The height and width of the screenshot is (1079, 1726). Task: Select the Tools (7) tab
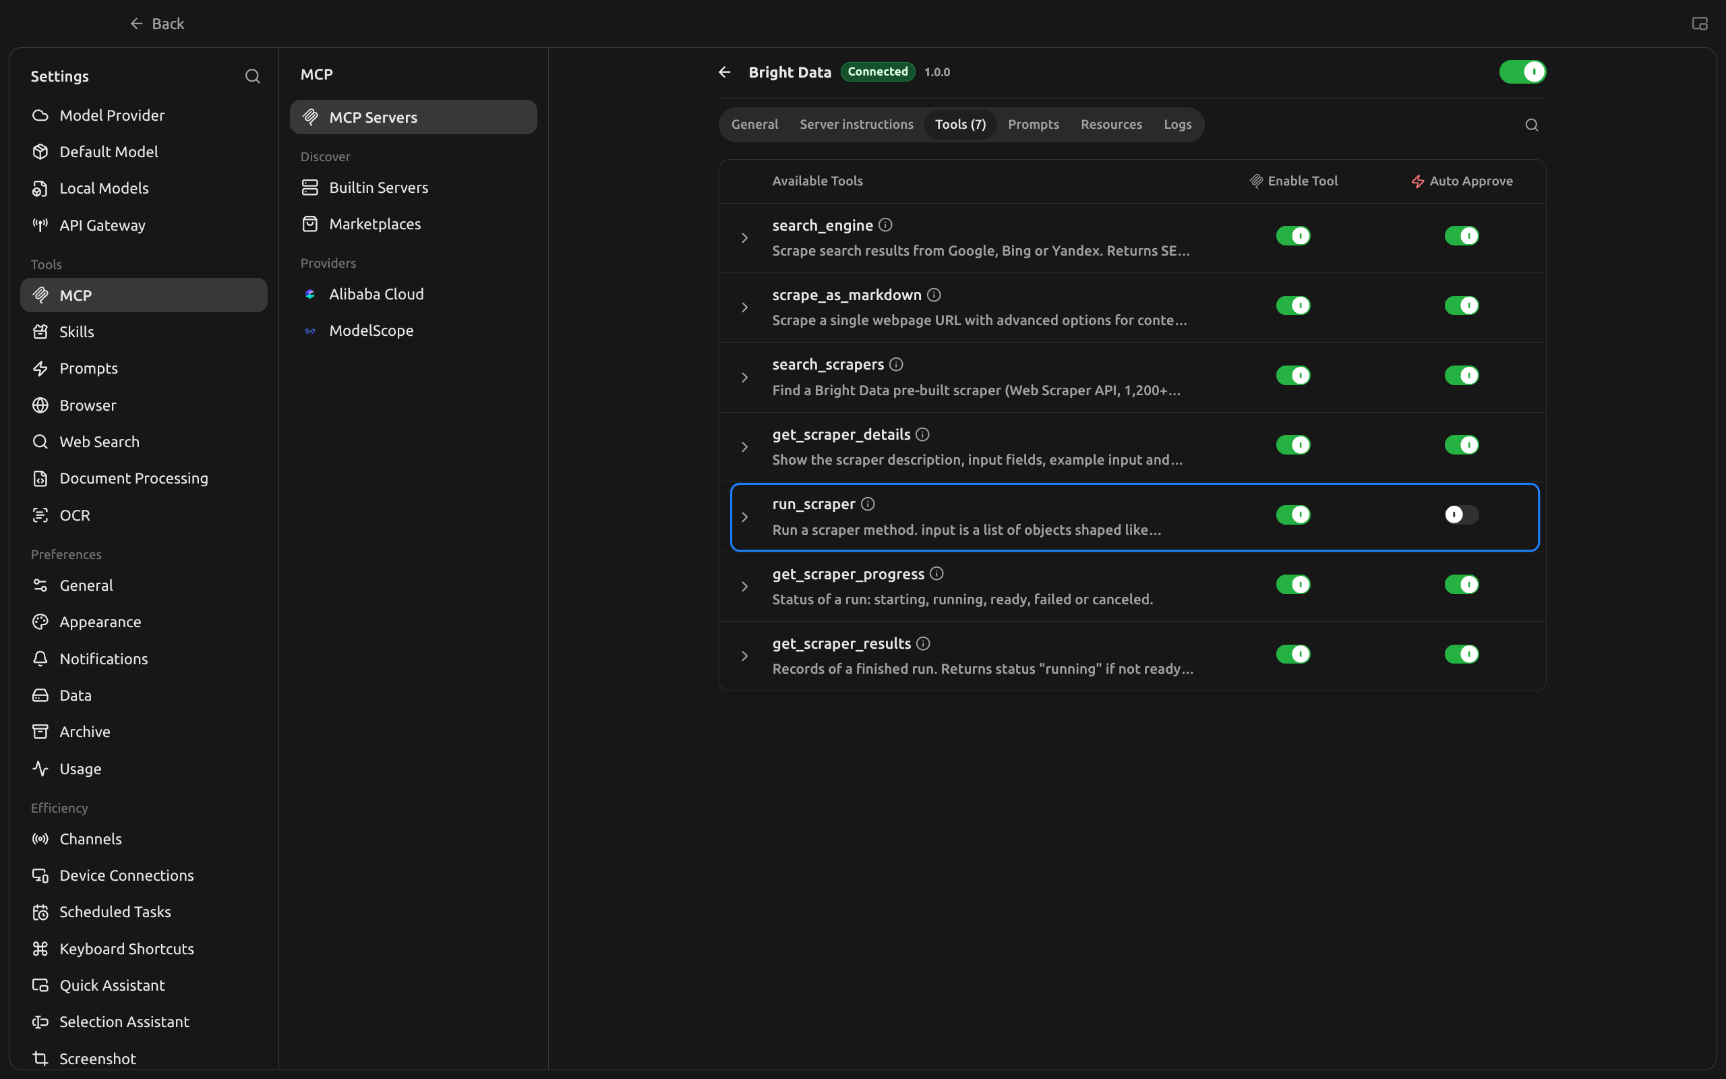[960, 124]
